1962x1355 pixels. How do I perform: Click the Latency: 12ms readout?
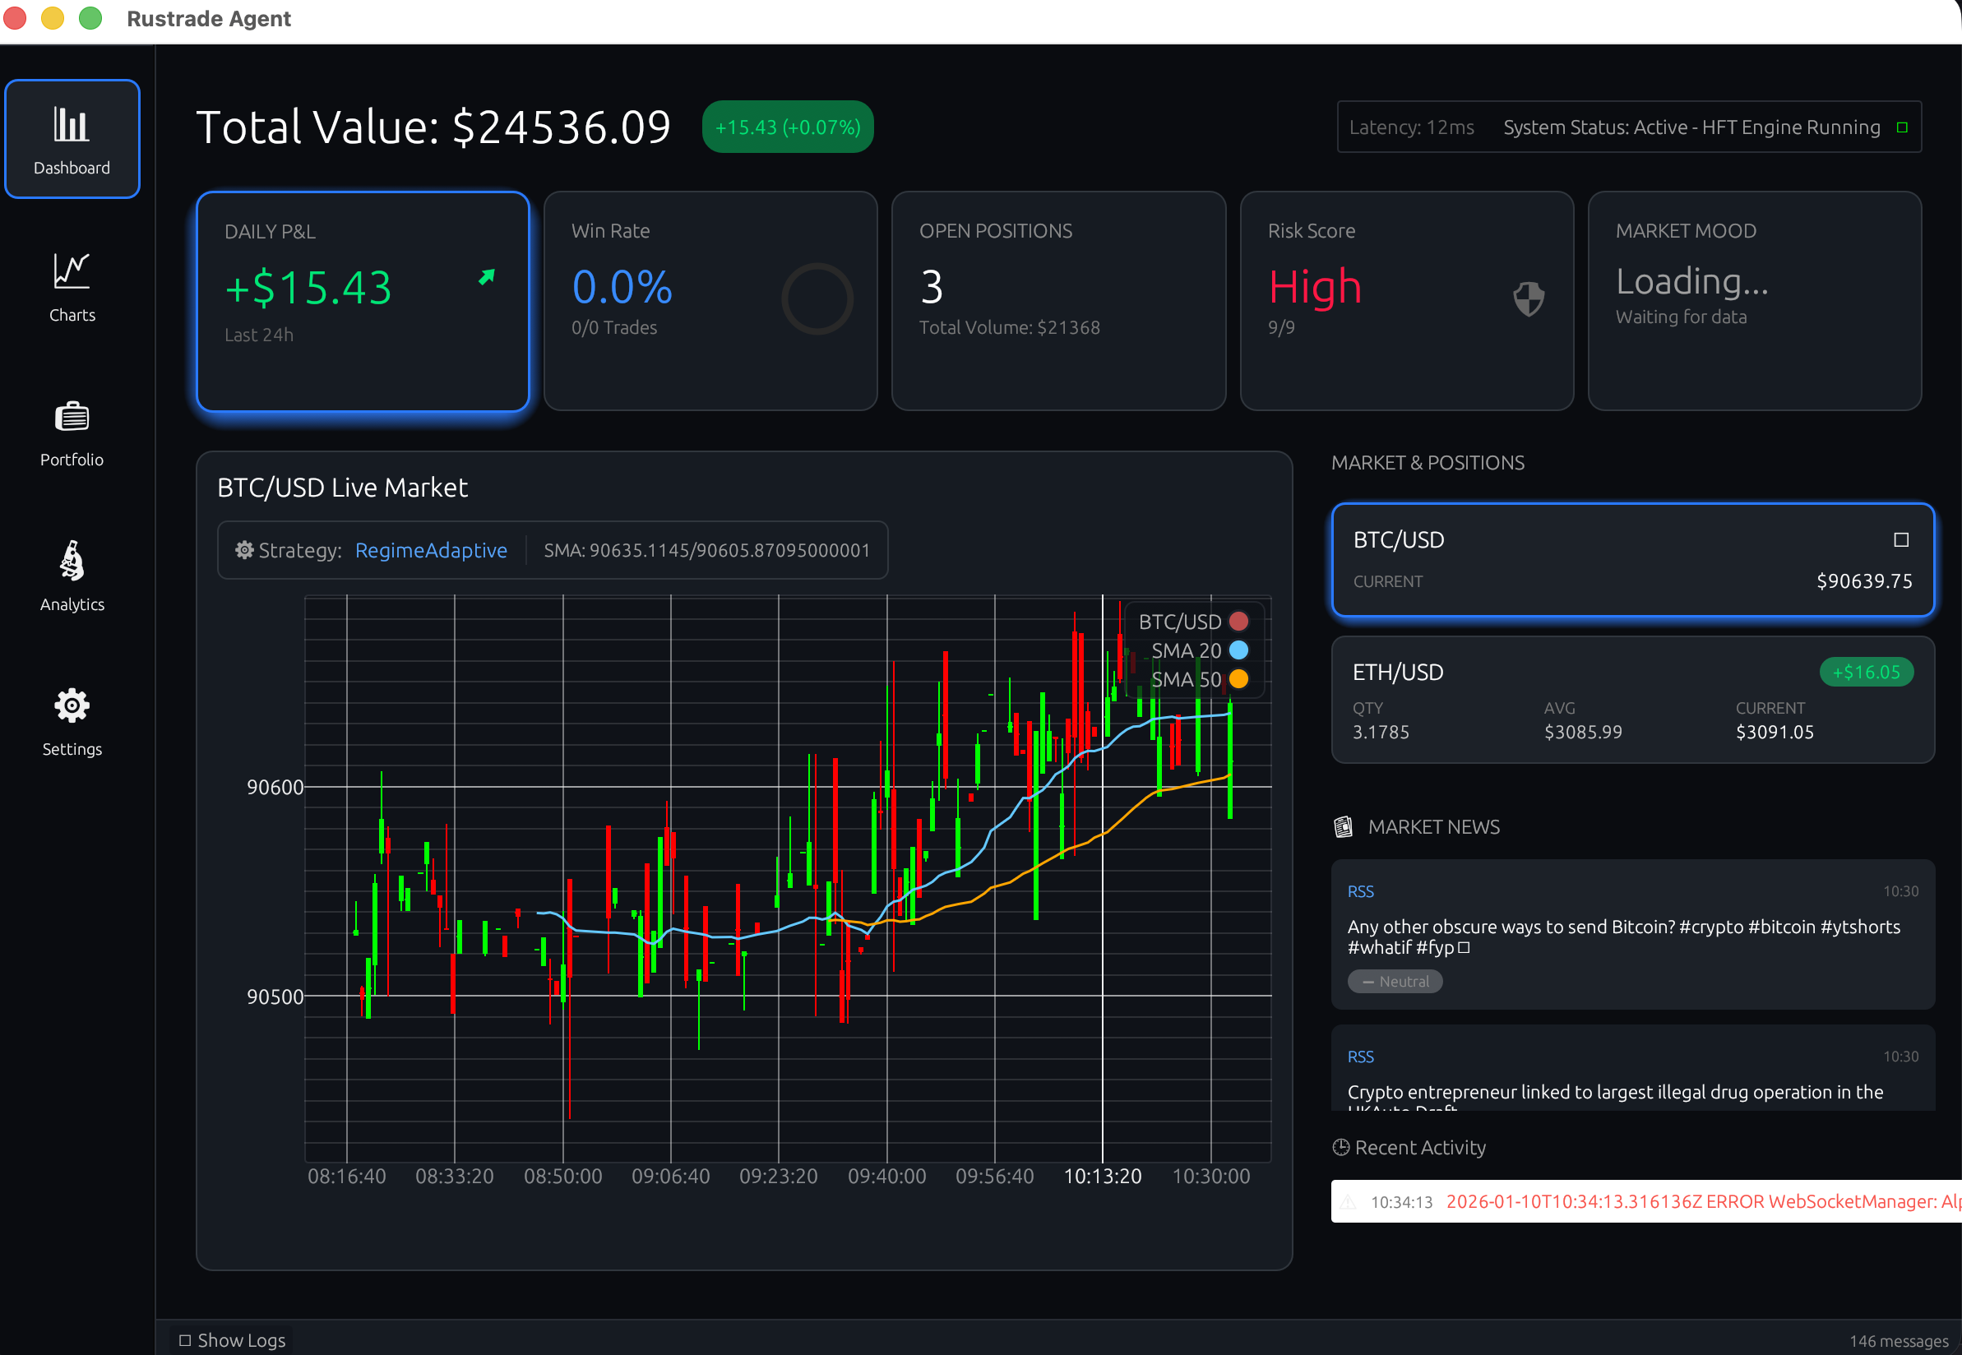click(1411, 127)
